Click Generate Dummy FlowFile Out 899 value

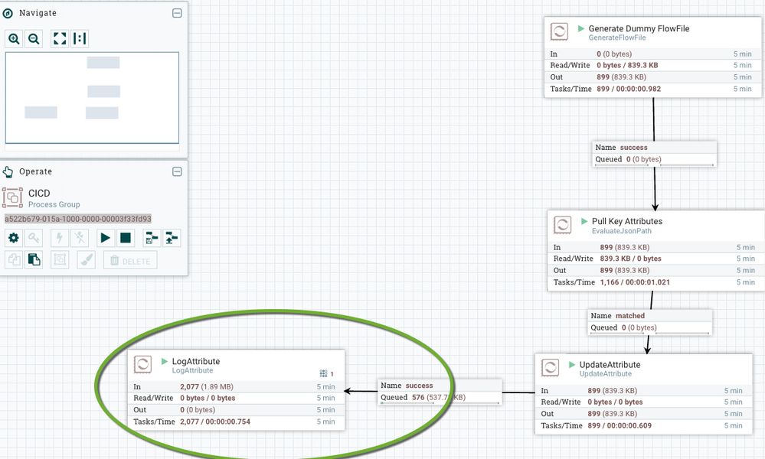click(x=621, y=77)
